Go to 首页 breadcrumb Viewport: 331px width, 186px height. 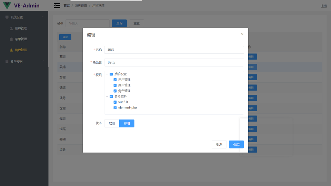pyautogui.click(x=67, y=6)
